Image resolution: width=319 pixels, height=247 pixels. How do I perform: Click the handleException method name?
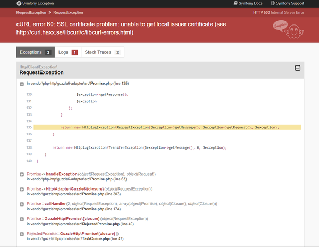(x=62, y=174)
